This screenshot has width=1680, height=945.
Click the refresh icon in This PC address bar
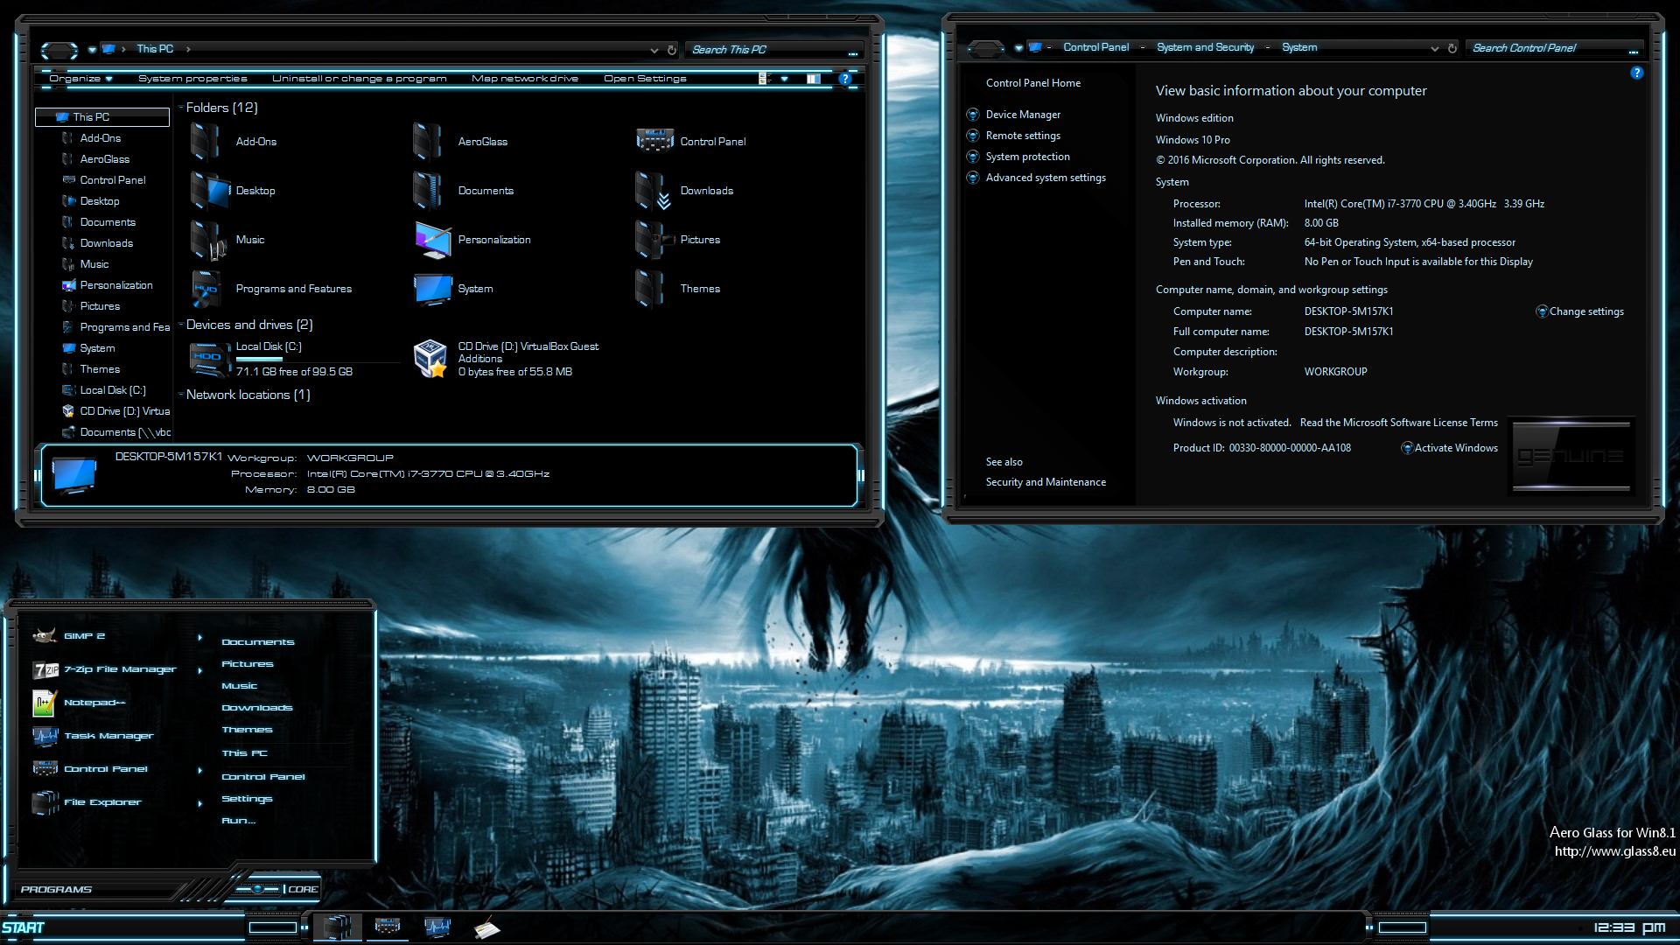point(672,50)
